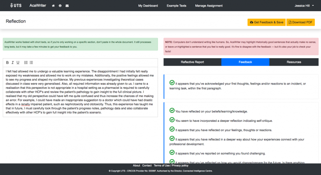Click the check icon beside 'feelings, thoughts or reactions'

point(172,129)
